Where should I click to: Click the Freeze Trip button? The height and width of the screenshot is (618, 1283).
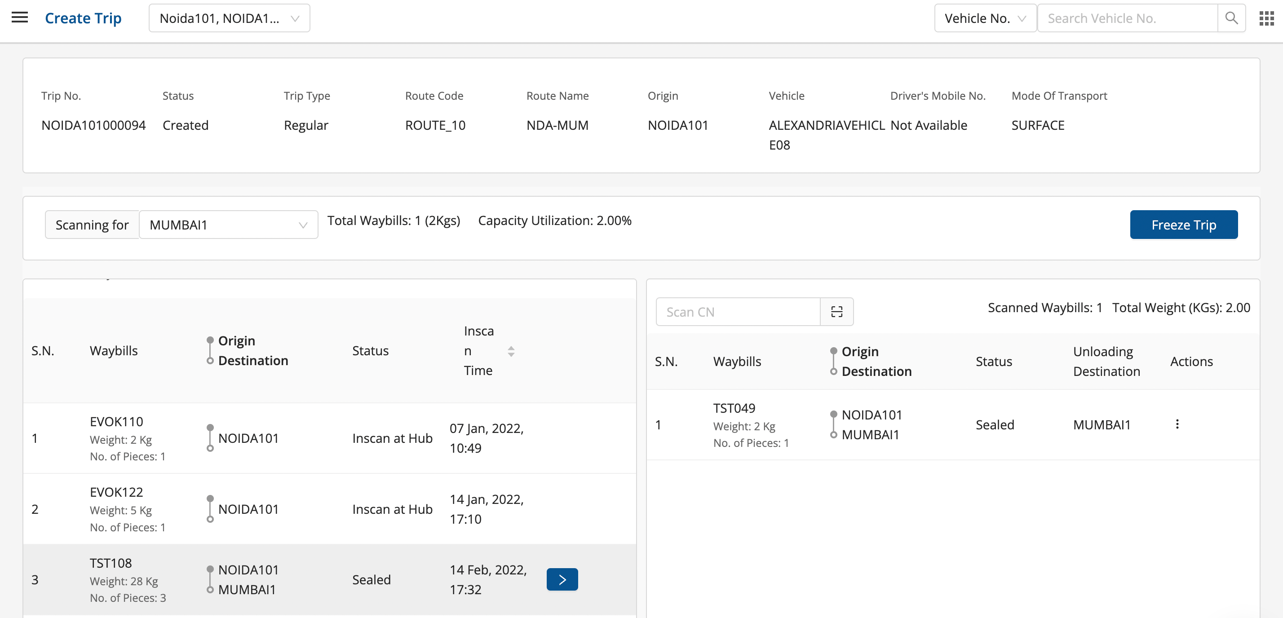pos(1183,225)
